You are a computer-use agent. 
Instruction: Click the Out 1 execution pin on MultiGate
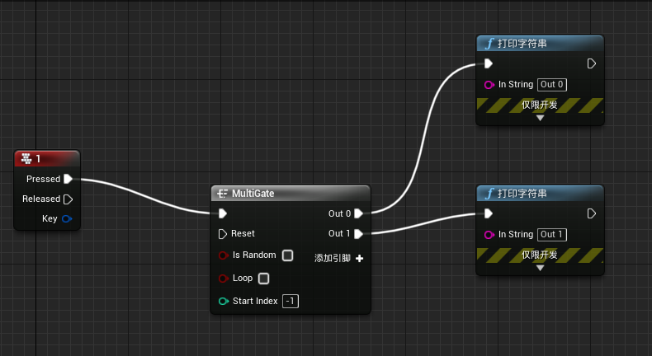tap(358, 233)
